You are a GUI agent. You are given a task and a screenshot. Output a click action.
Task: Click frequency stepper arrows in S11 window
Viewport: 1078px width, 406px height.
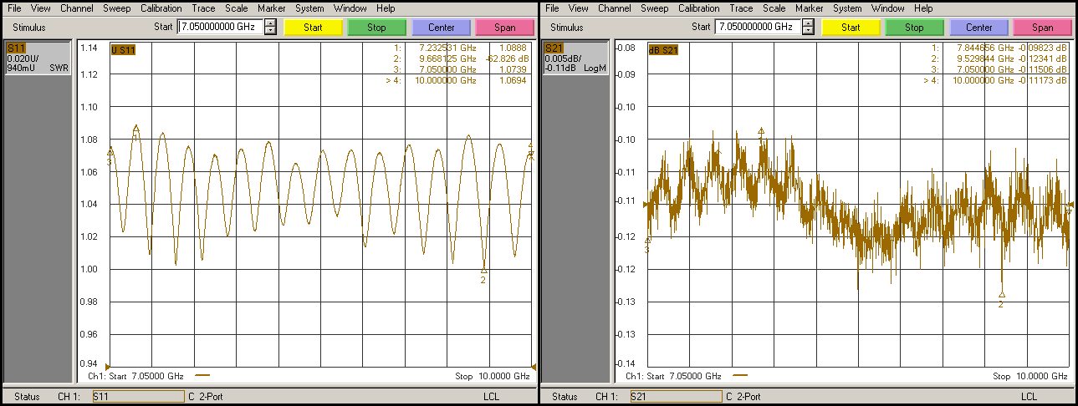[269, 27]
